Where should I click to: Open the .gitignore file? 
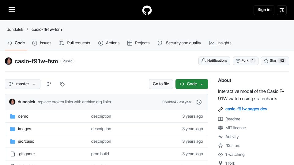point(26,154)
